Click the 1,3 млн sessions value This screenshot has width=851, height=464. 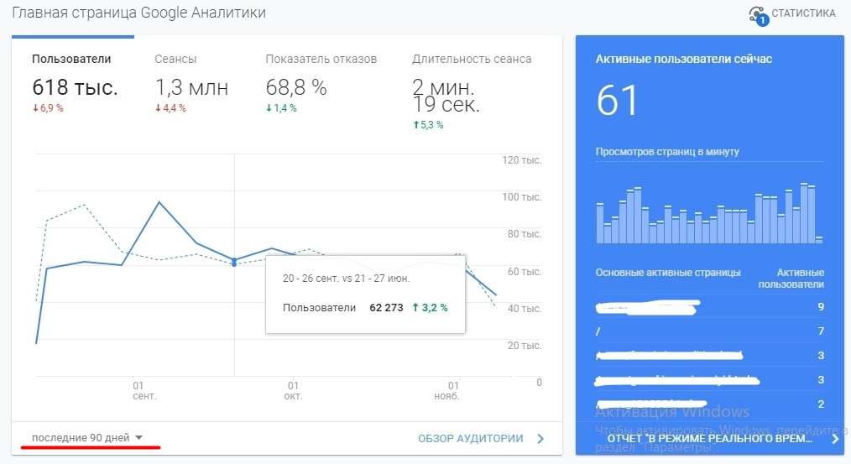pos(191,86)
